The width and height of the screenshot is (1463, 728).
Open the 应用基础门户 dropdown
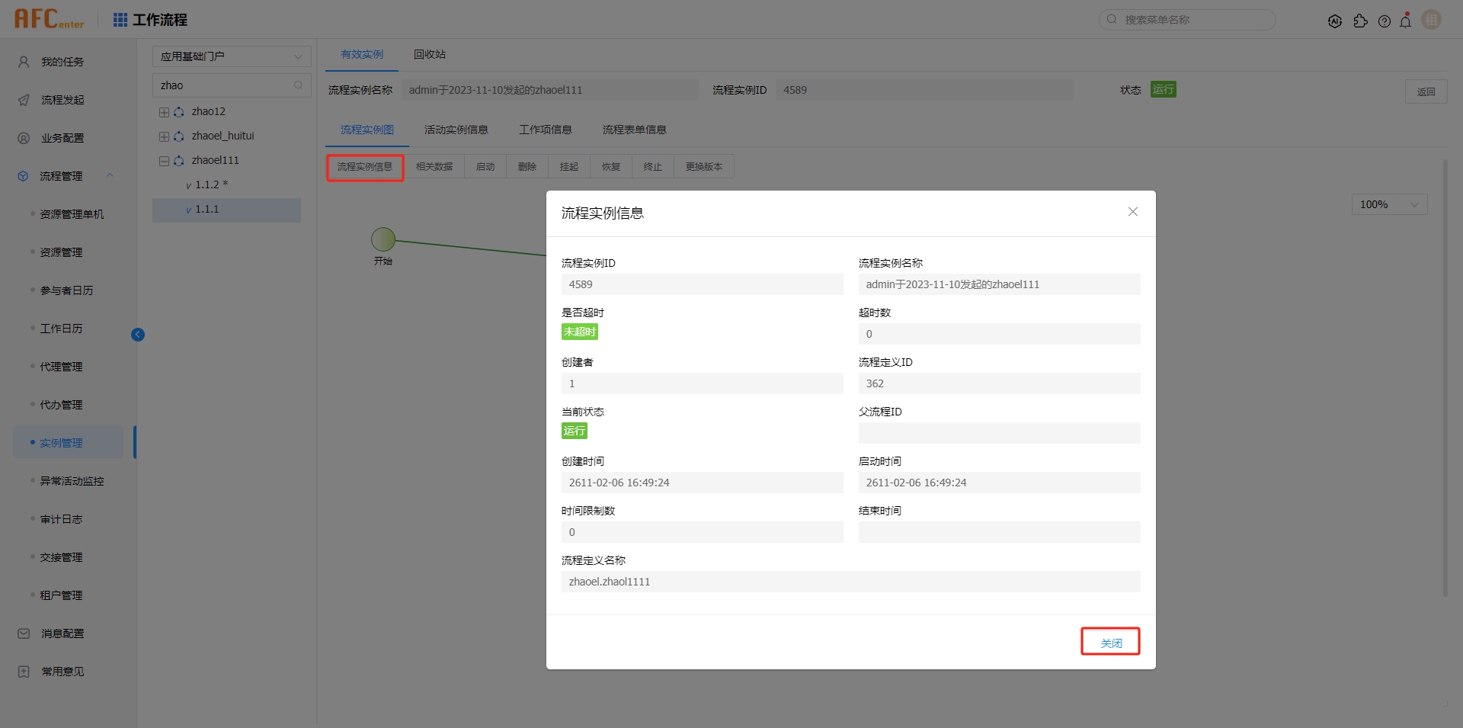pyautogui.click(x=232, y=56)
